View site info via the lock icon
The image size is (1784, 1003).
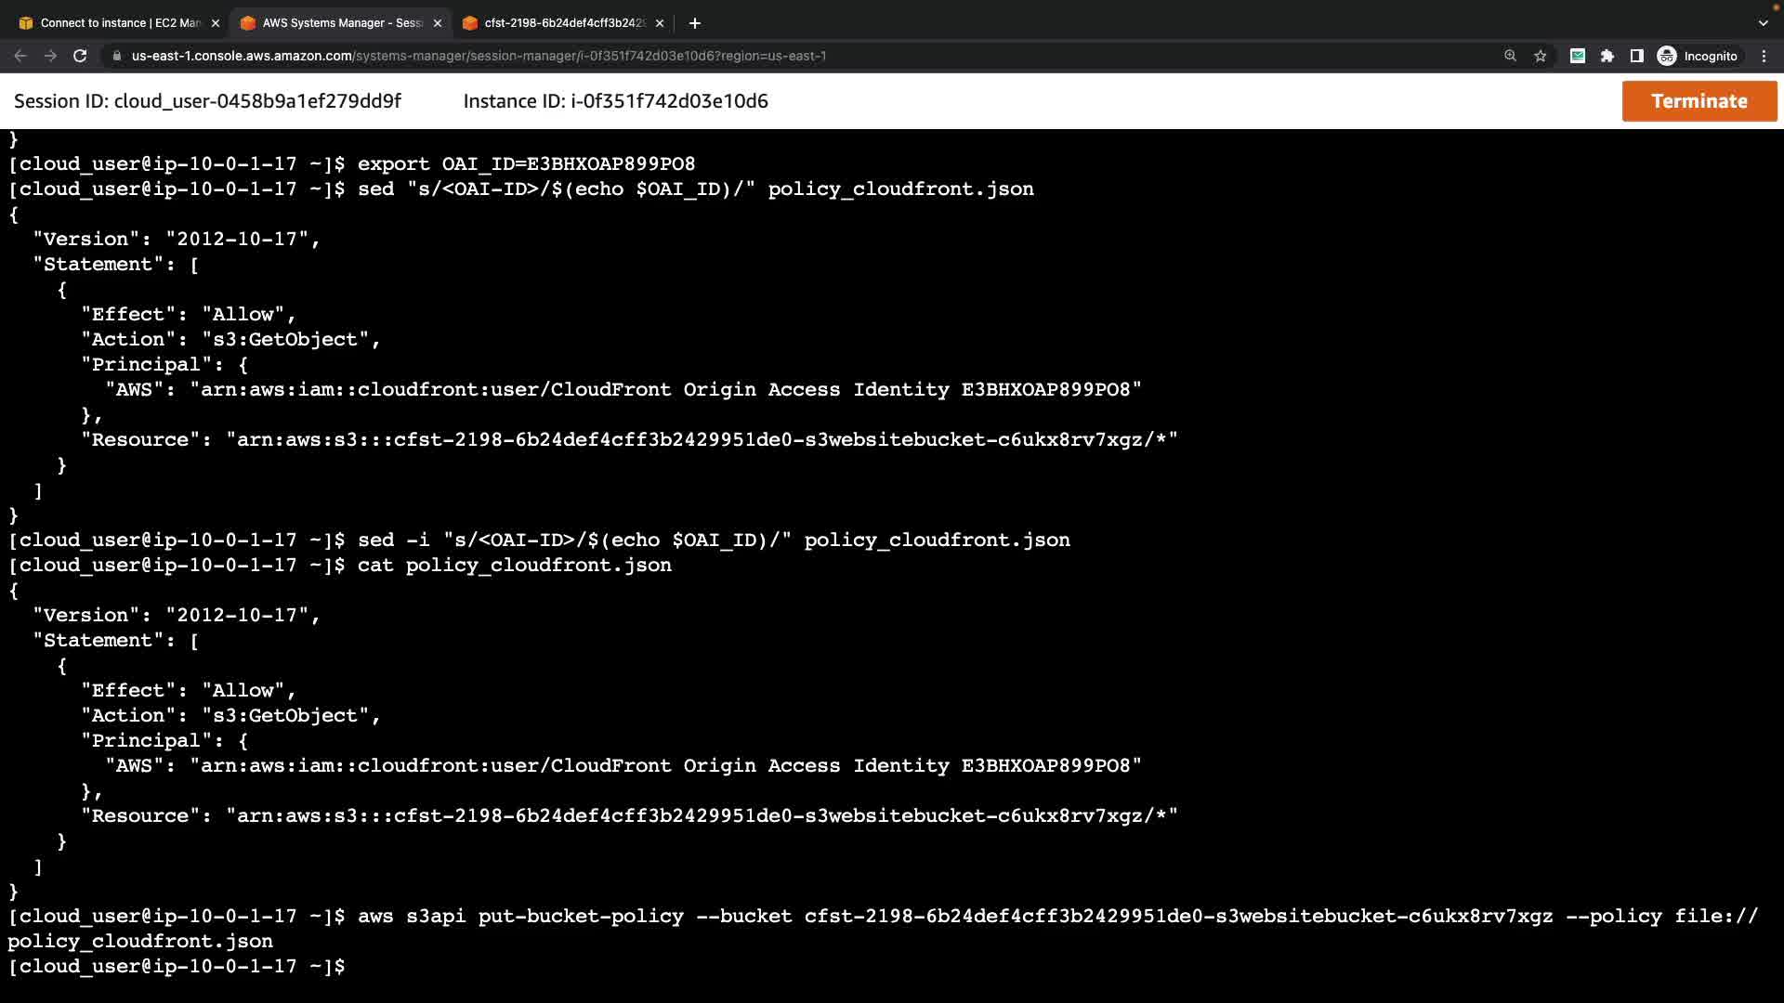click(116, 56)
